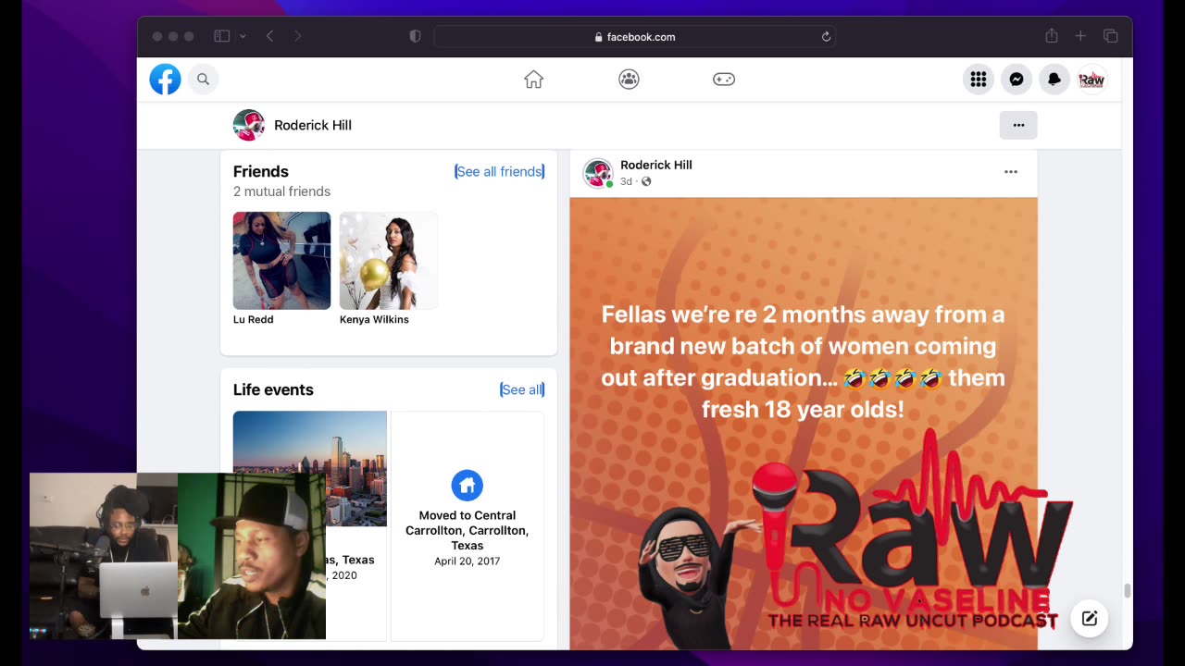Click Safari privacy shield icon
Viewport: 1185px width, 666px height.
click(x=415, y=36)
